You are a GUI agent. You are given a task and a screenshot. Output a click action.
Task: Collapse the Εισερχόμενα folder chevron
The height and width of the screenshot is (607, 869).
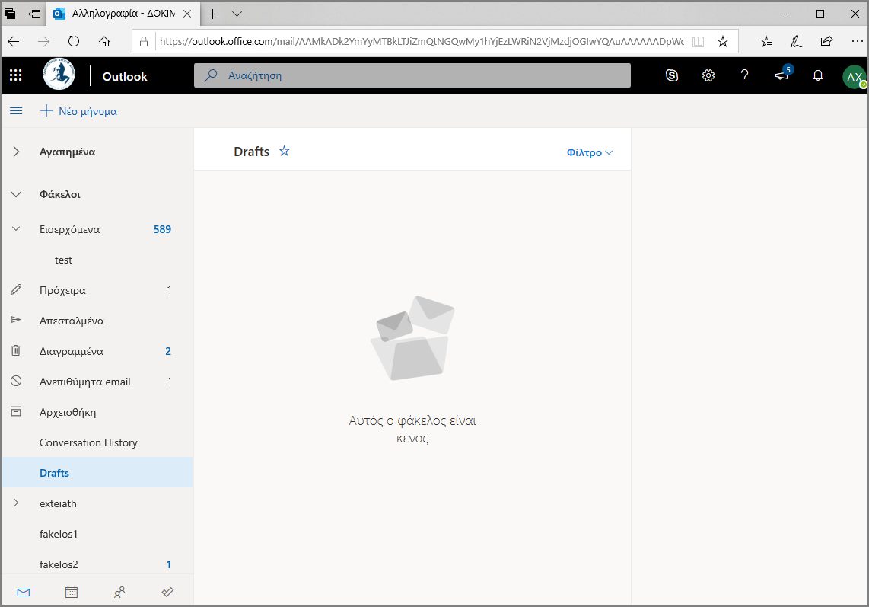[x=16, y=228]
